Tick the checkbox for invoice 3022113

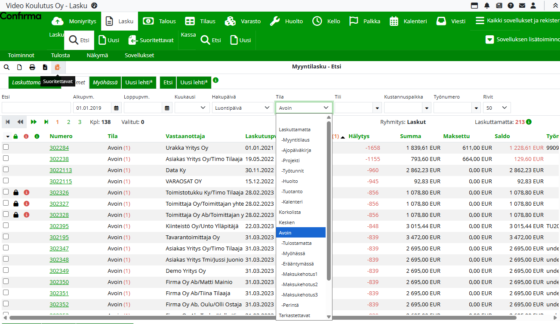6,170
